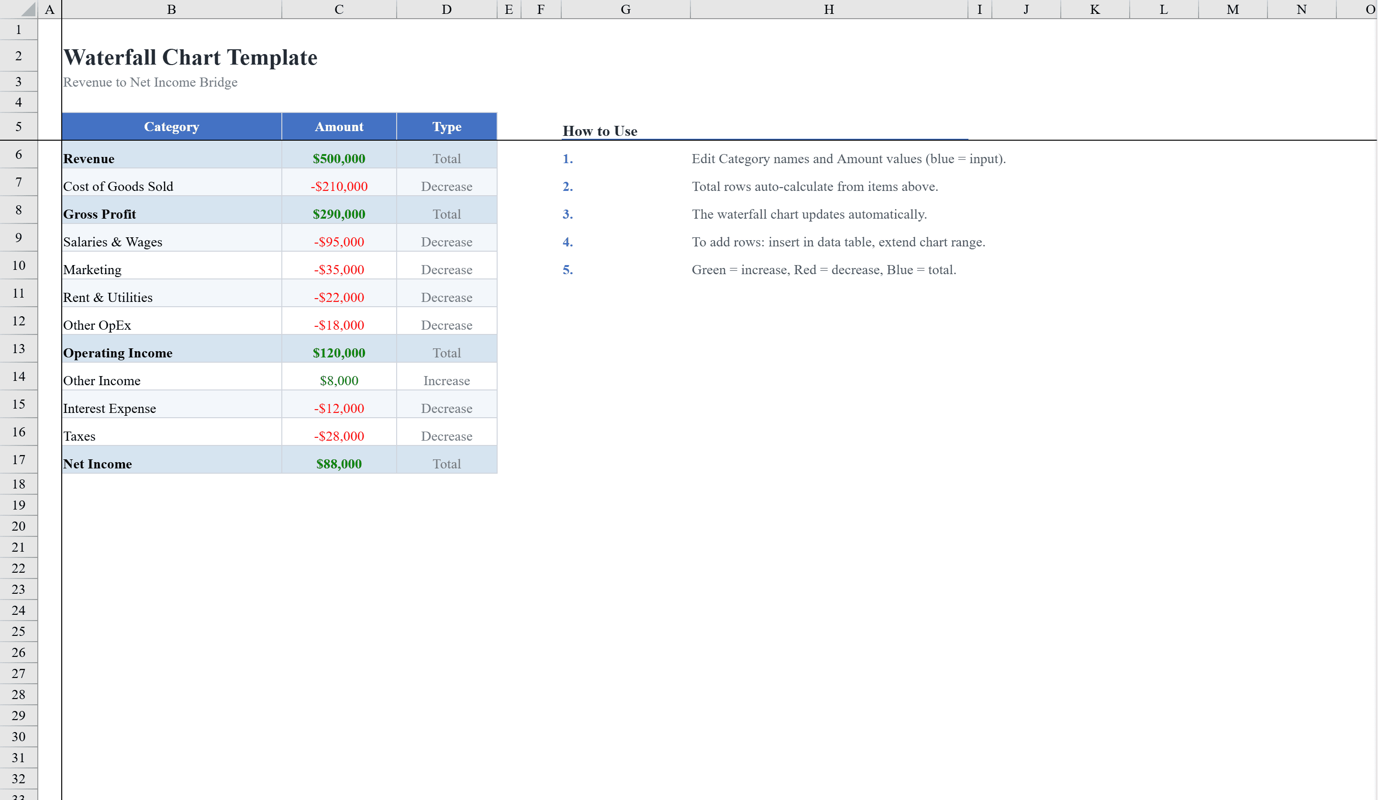Select column header H

(x=828, y=9)
